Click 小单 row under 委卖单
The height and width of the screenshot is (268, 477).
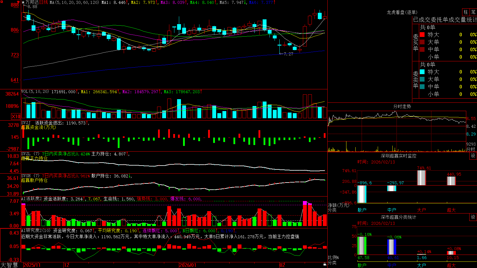448,94
